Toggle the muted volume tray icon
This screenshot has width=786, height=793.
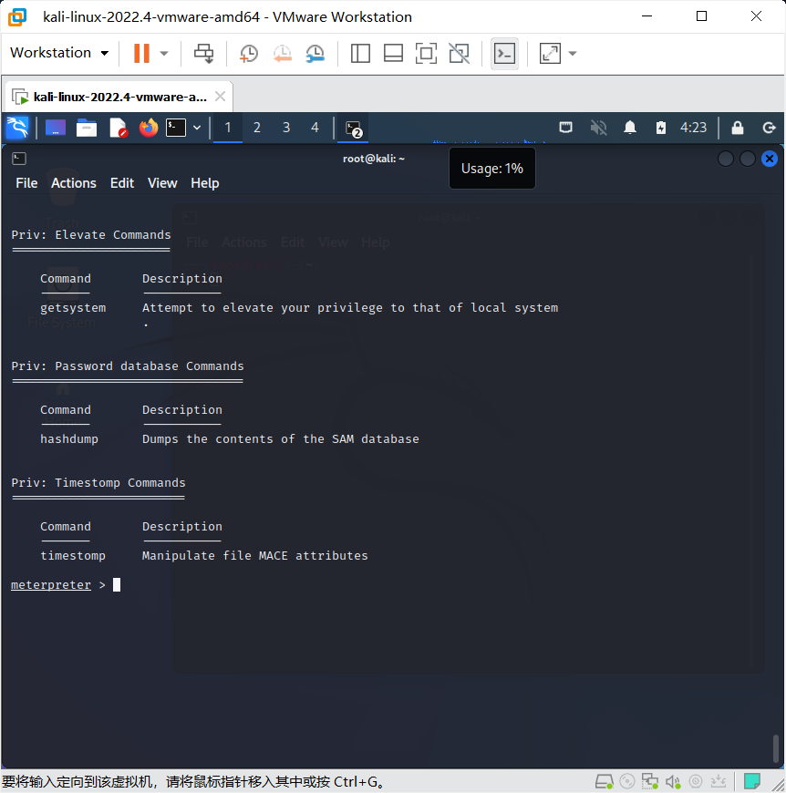pyautogui.click(x=598, y=128)
